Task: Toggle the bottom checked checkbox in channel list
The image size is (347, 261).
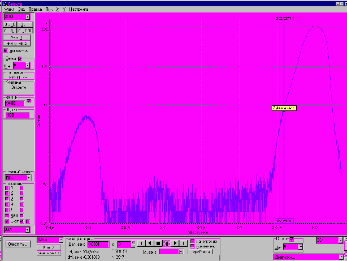Action: point(7,221)
